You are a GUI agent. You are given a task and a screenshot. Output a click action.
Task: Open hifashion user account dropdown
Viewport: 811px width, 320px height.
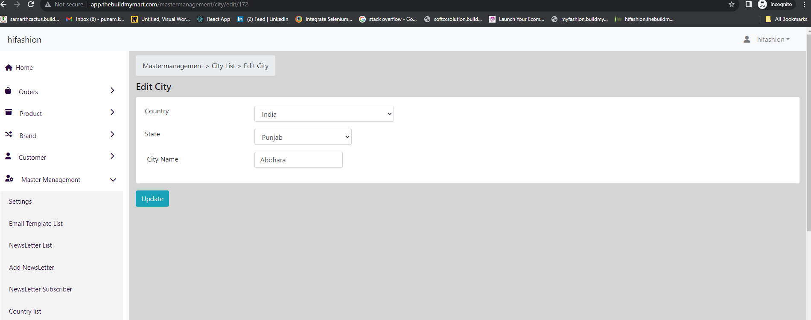pyautogui.click(x=773, y=39)
